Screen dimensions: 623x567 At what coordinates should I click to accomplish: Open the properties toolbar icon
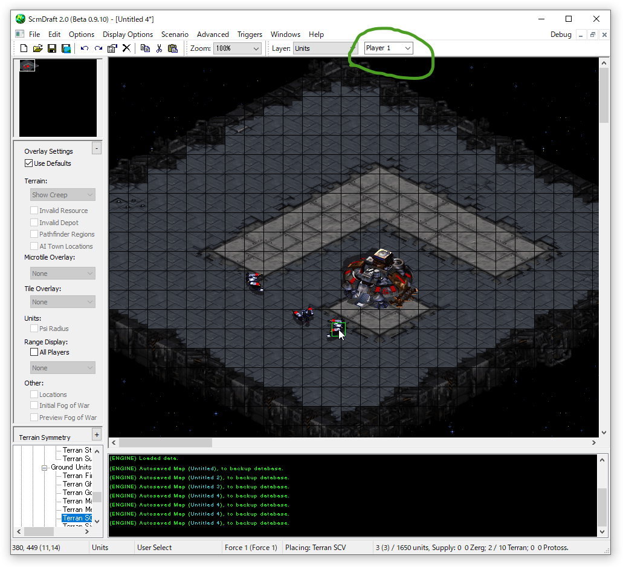click(112, 48)
